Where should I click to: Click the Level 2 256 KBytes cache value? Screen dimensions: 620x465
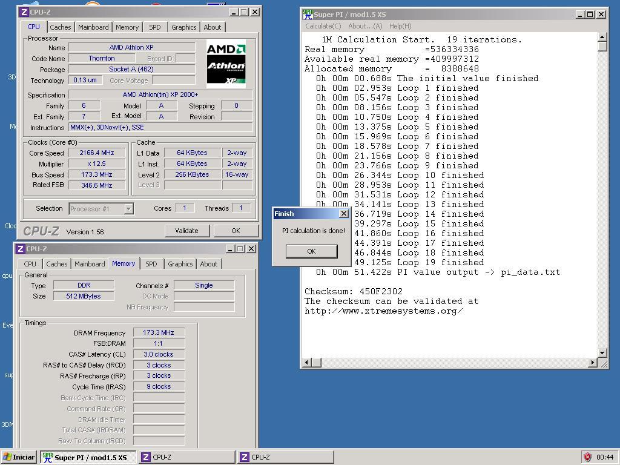coord(192,174)
